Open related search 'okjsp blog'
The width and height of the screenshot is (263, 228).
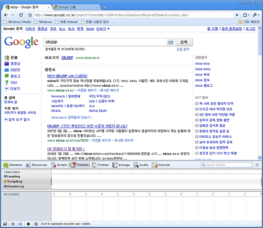pyautogui.click(x=202, y=64)
